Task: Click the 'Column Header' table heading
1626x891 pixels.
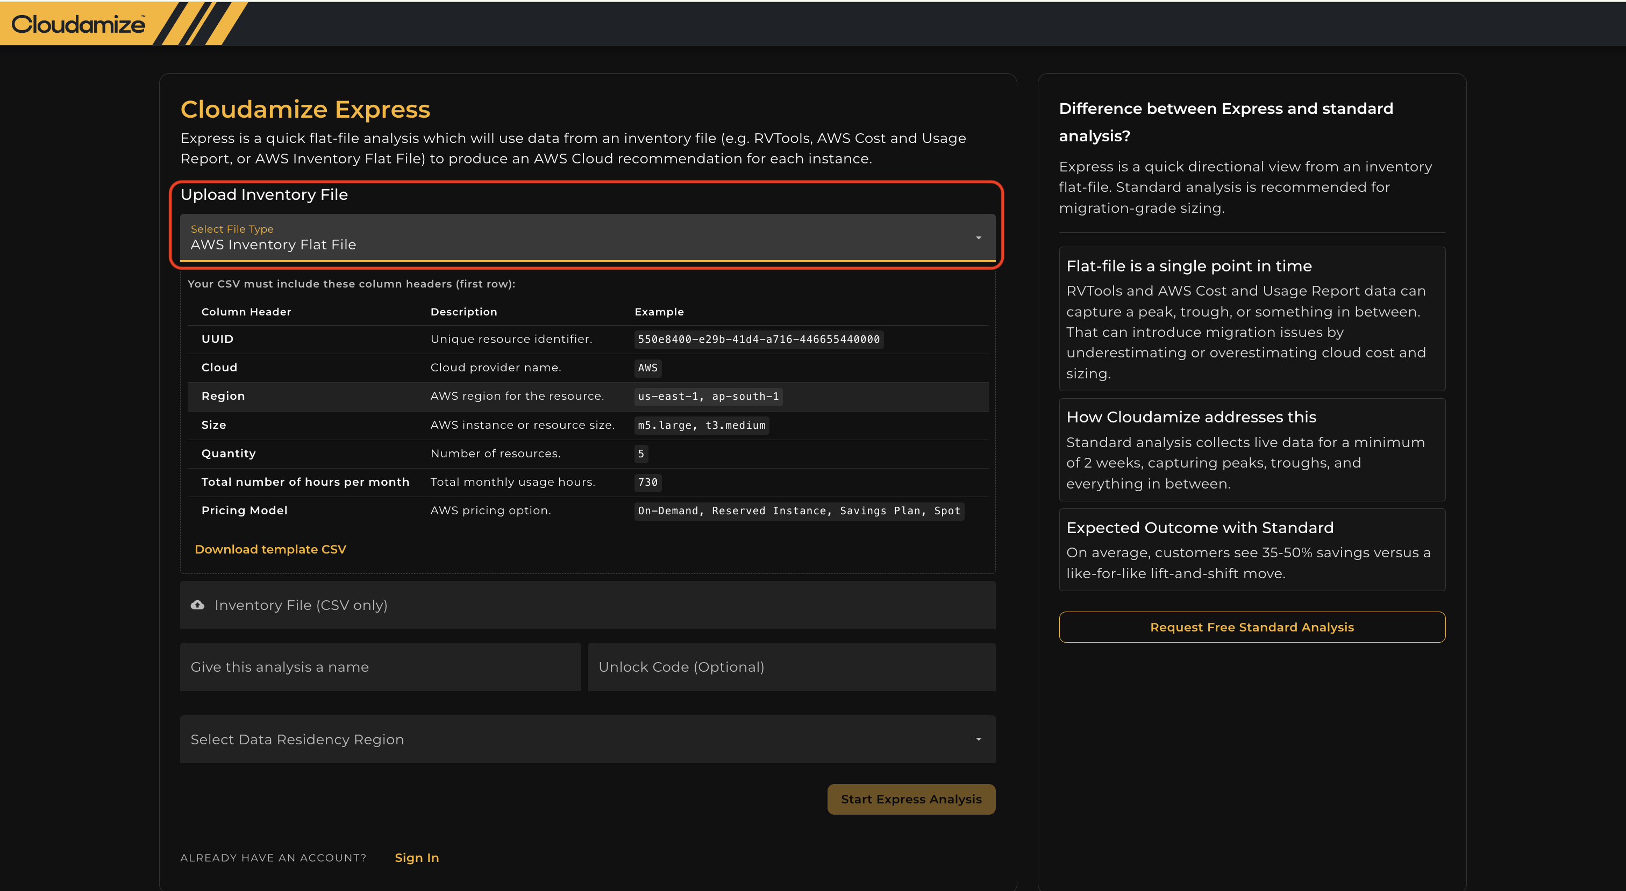Action: coord(246,312)
